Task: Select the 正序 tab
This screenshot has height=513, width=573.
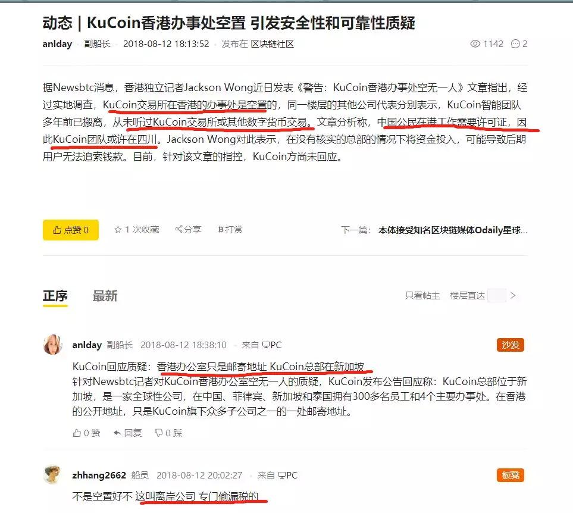Action: tap(55, 296)
